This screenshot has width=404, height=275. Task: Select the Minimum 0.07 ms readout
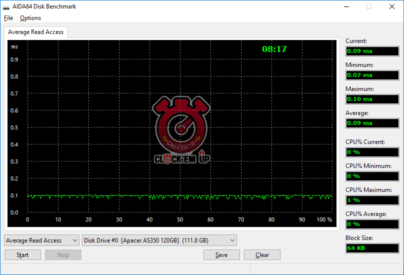(x=372, y=75)
